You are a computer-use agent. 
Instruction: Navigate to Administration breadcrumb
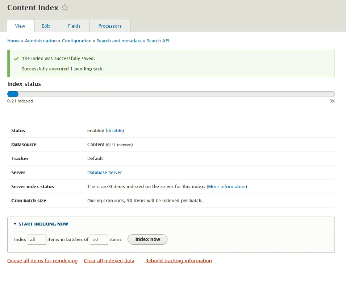point(41,41)
